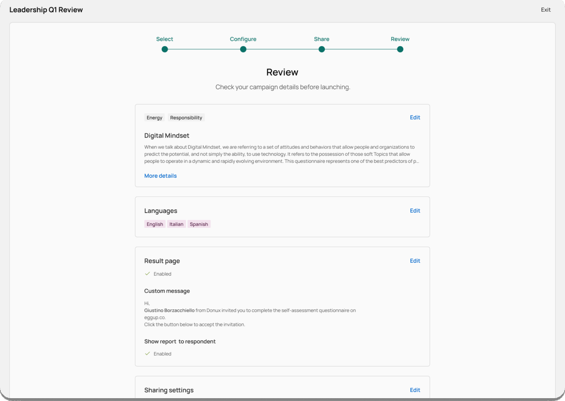Edit the Digital Mindset questionnaire card
The height and width of the screenshot is (401, 565).
pyautogui.click(x=415, y=117)
